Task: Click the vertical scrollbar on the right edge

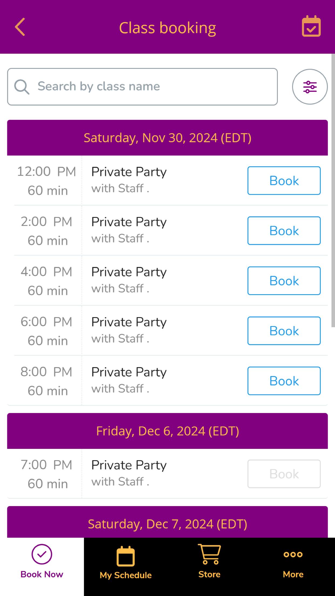Action: (x=333, y=190)
